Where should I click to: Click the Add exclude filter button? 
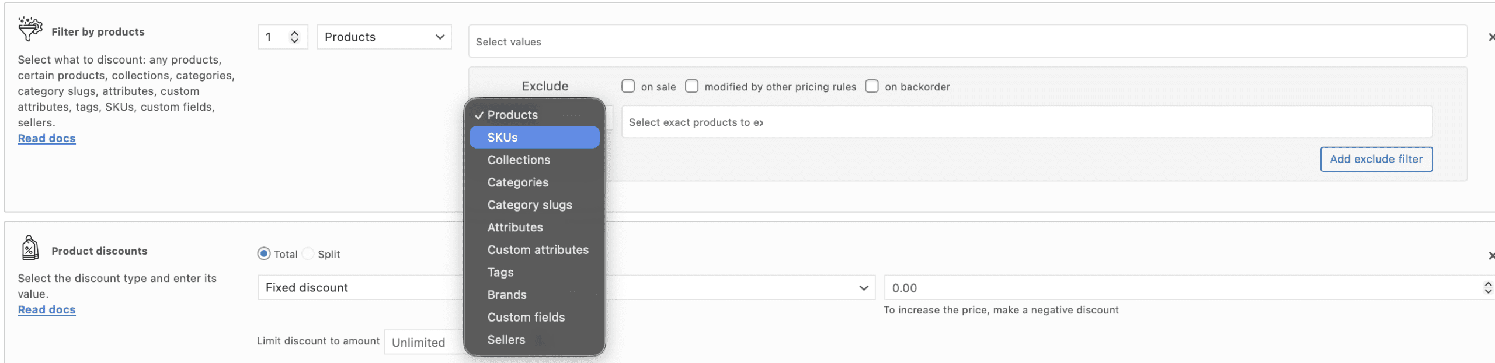[1375, 159]
